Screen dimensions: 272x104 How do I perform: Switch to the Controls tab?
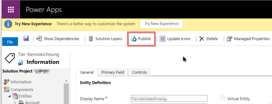pyautogui.click(x=139, y=72)
